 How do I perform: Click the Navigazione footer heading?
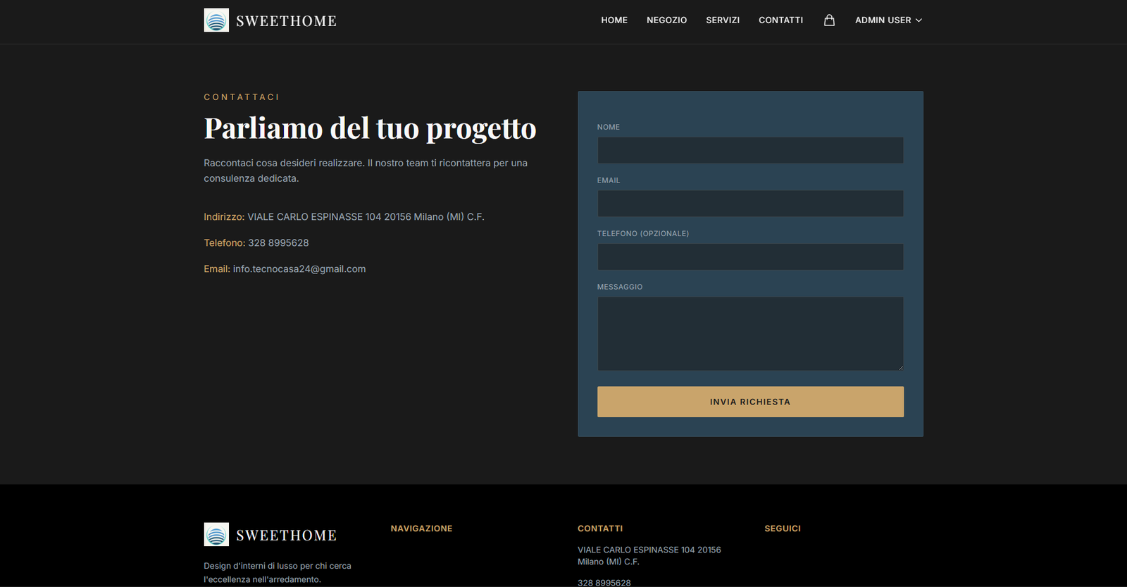click(421, 529)
